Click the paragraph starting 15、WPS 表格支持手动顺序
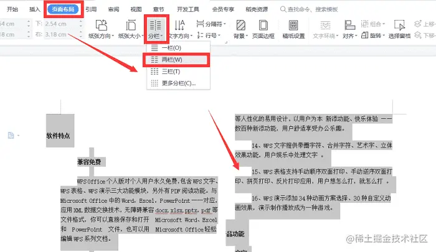Image resolution: width=436 pixels, height=252 pixels. [x=313, y=177]
